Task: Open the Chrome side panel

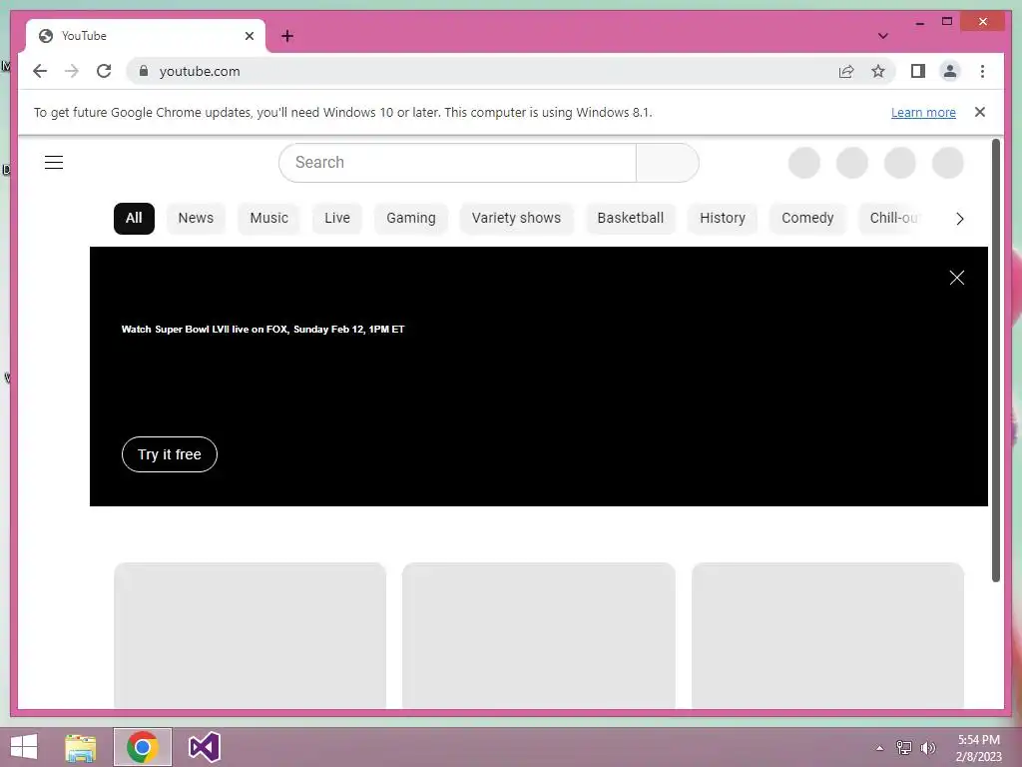Action: 918,71
